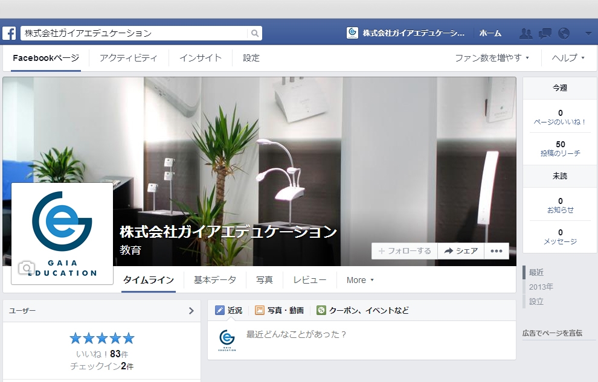The width and height of the screenshot is (598, 382).
Task: Jump to 設立 on timeline navigator
Action: click(536, 301)
